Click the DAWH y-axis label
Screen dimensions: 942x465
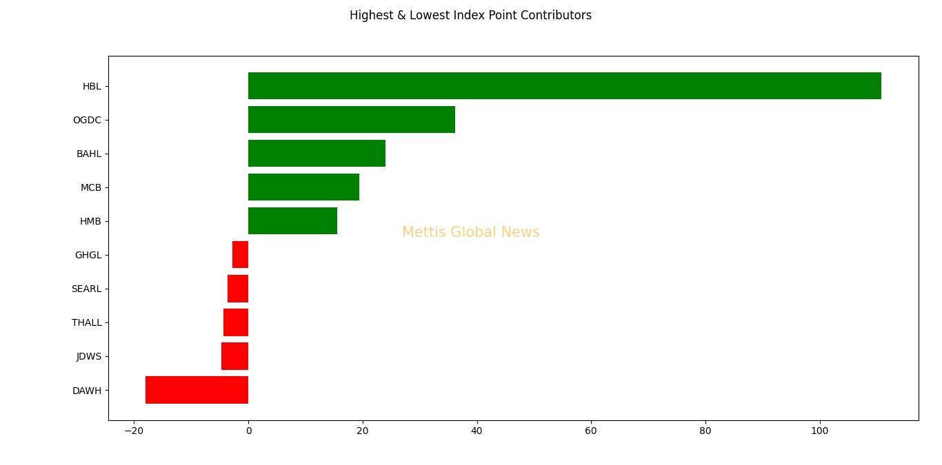coord(87,391)
